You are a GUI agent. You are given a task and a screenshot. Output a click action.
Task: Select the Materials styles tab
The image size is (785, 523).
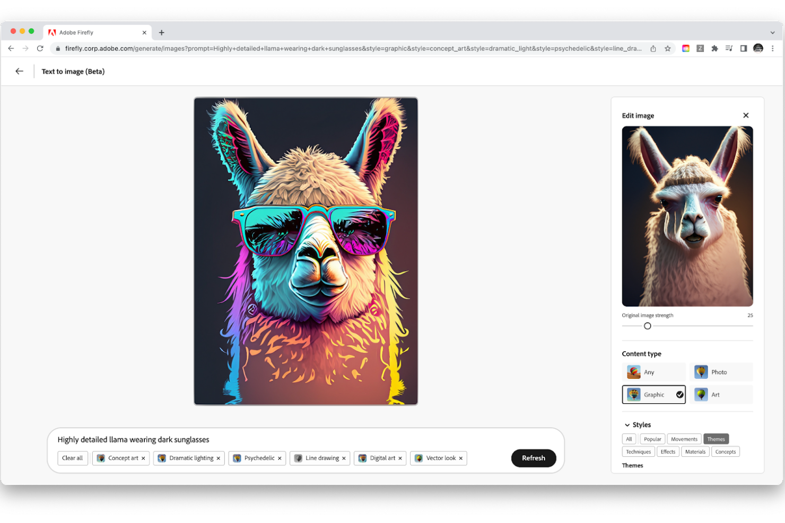coord(695,452)
